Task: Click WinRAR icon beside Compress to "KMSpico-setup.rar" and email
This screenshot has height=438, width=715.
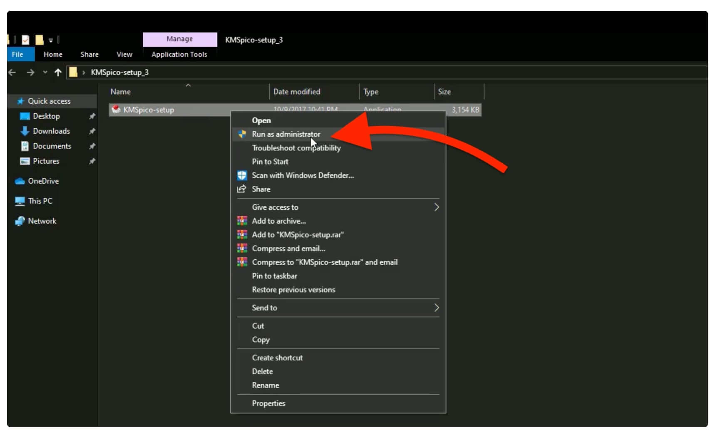Action: tap(242, 262)
